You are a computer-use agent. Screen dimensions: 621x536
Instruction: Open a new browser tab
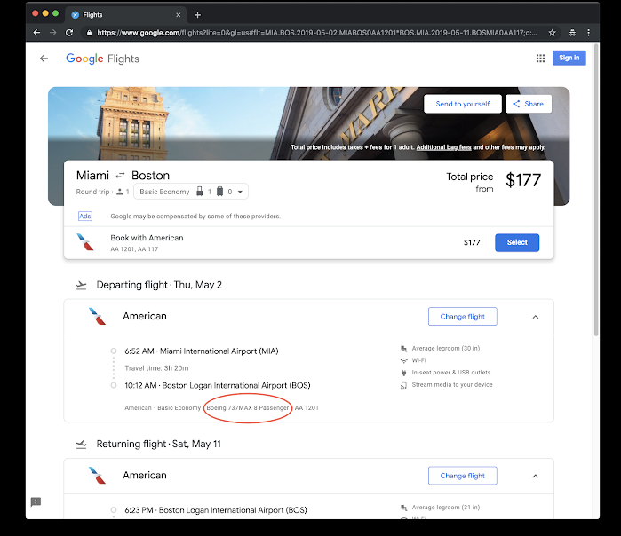point(197,15)
